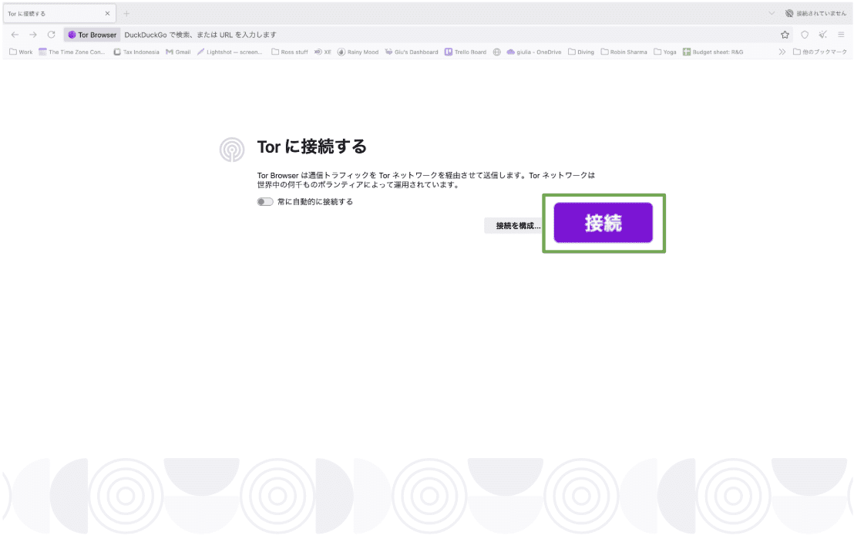Open 接続を構成 to configure the connection
854x539 pixels.
pos(515,225)
